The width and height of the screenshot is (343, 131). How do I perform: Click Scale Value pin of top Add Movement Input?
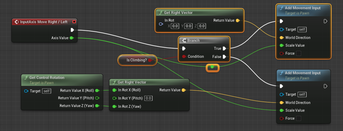pos(282,45)
